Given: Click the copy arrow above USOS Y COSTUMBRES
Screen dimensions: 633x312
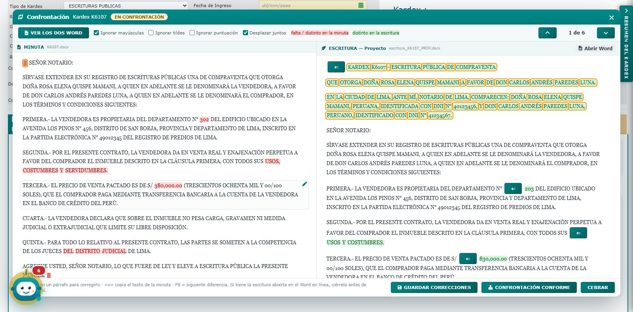Looking at the screenshot, I should pos(578,233).
